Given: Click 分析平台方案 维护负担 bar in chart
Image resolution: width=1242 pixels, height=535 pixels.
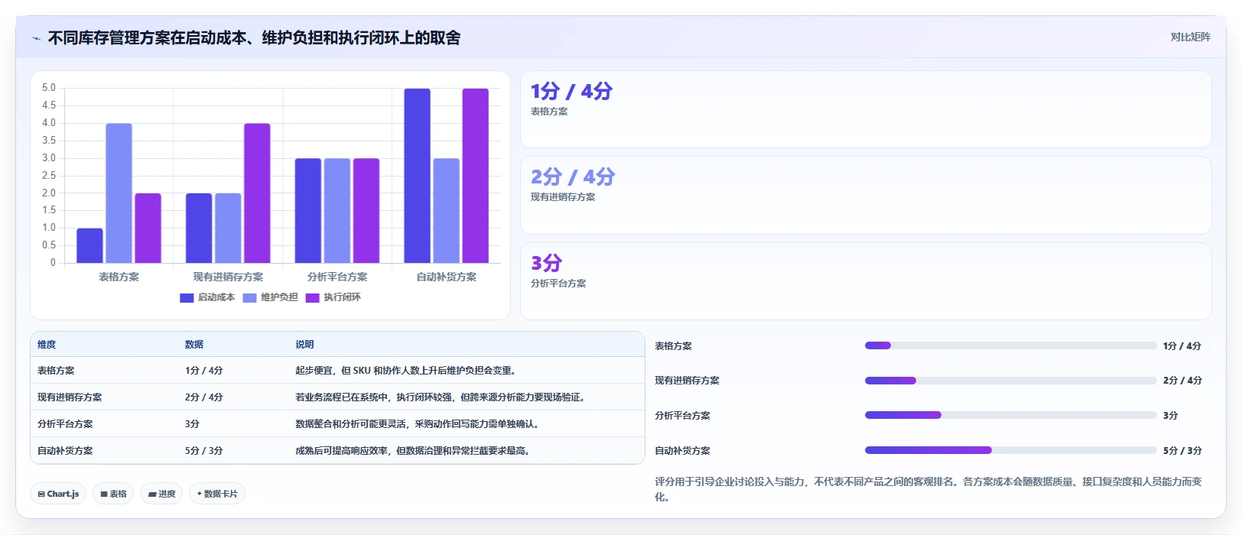Looking at the screenshot, I should (337, 211).
